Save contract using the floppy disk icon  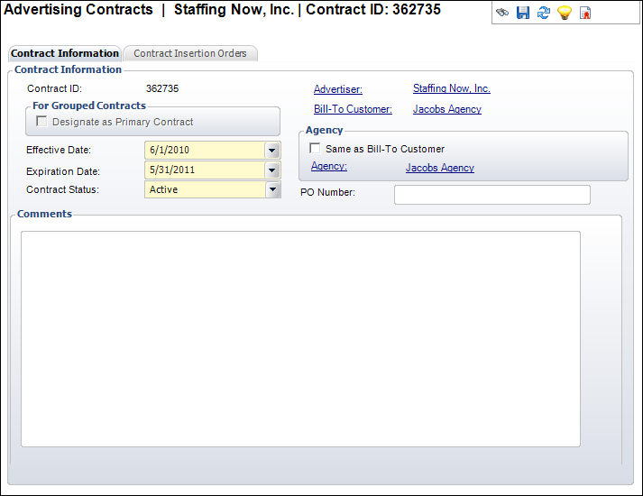tap(523, 14)
